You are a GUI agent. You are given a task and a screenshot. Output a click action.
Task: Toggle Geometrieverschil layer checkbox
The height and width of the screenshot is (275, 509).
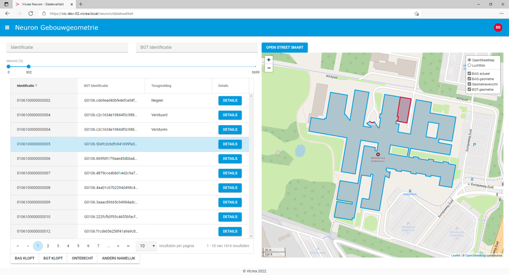pos(469,84)
